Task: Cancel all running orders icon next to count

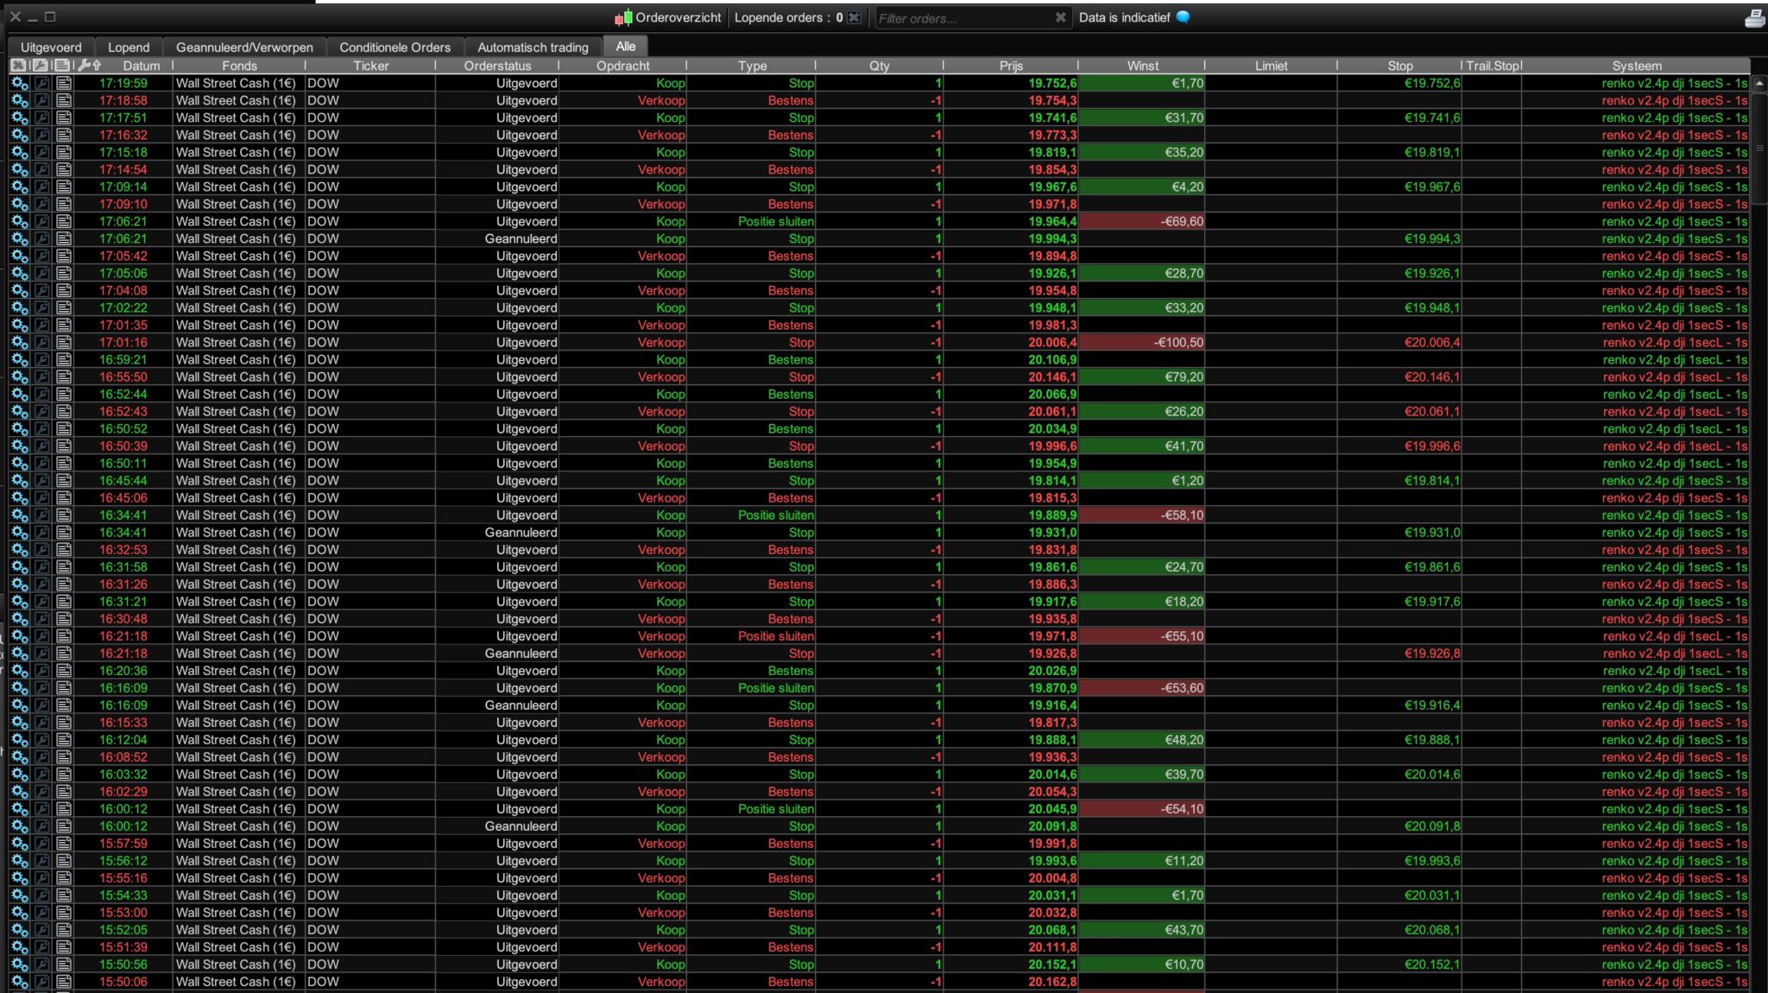Action: 854,17
